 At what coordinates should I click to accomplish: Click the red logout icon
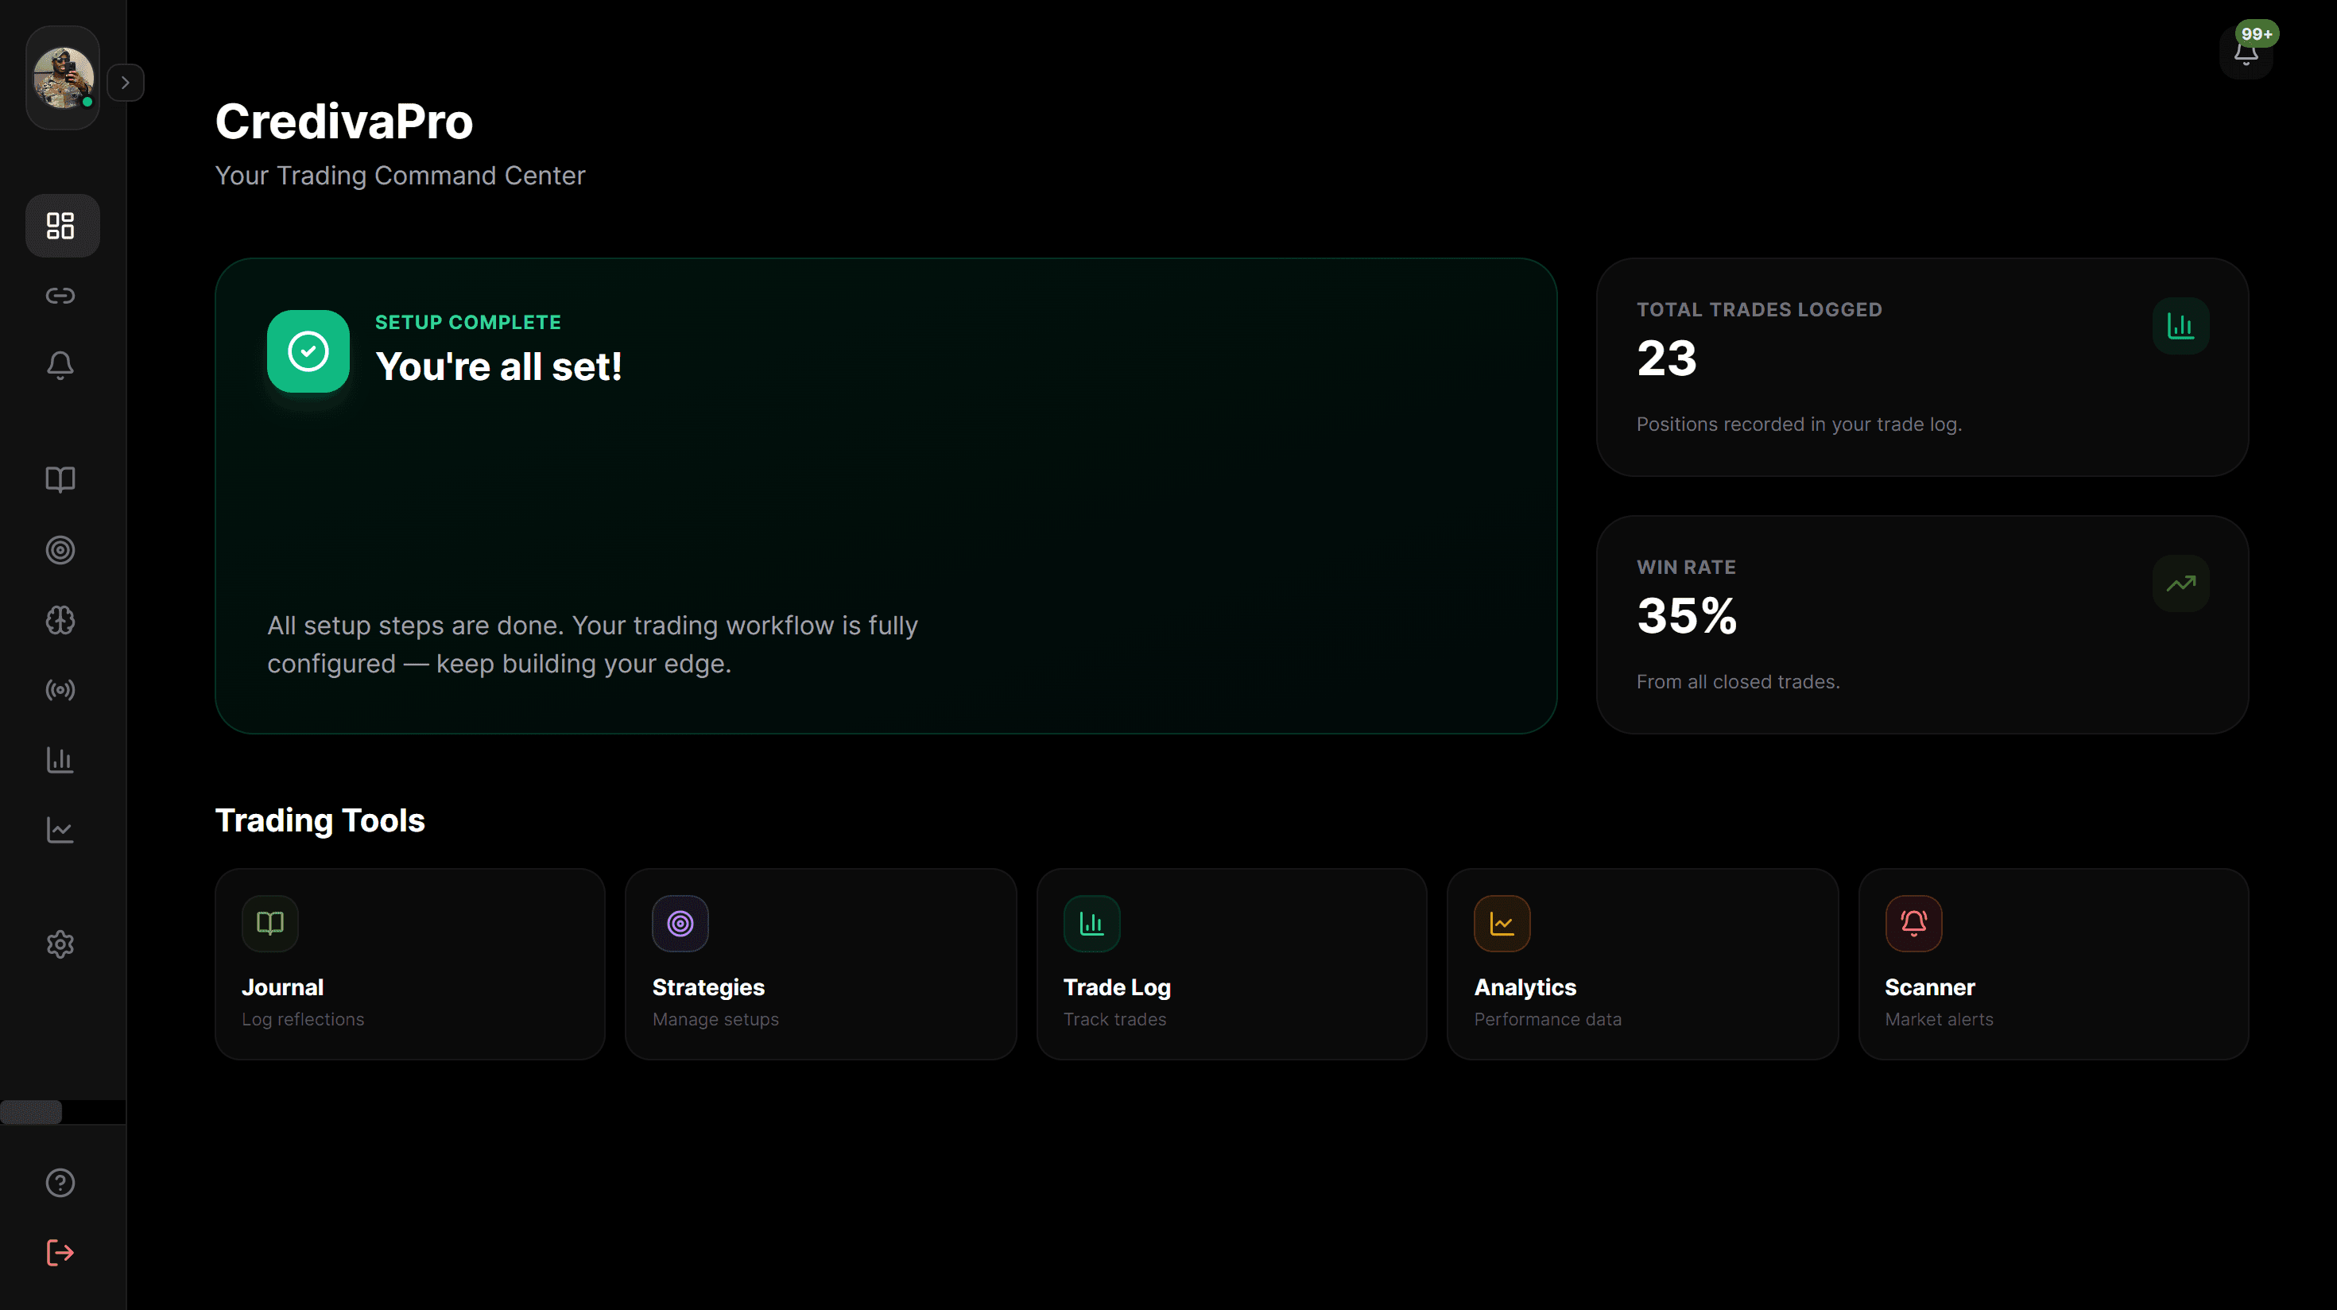coord(60,1253)
